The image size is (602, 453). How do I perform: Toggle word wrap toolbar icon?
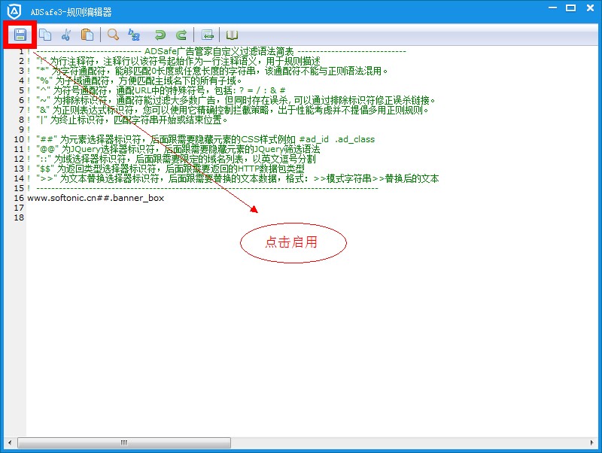coord(208,35)
